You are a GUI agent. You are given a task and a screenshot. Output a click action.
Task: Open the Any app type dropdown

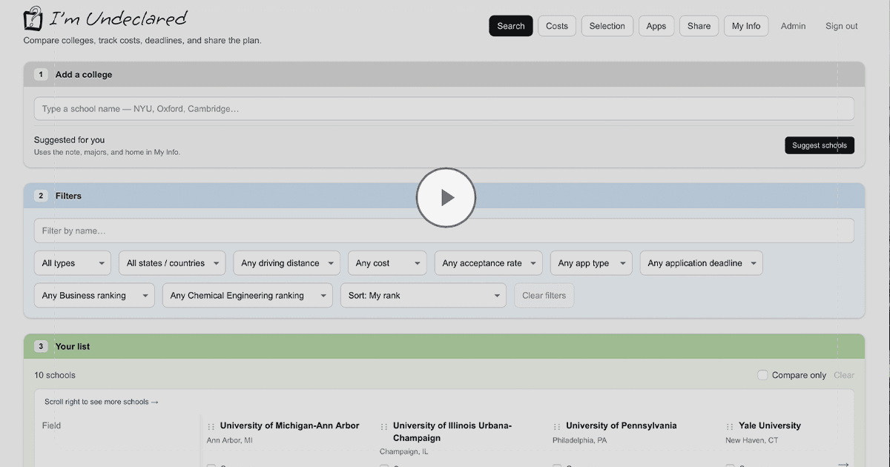(591, 263)
